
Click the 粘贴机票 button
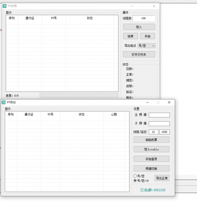coord(151,139)
